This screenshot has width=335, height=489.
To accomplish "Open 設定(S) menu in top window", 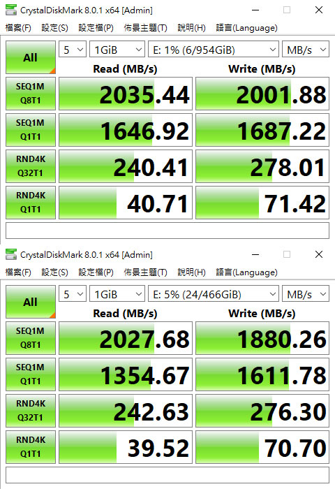I will (54, 28).
